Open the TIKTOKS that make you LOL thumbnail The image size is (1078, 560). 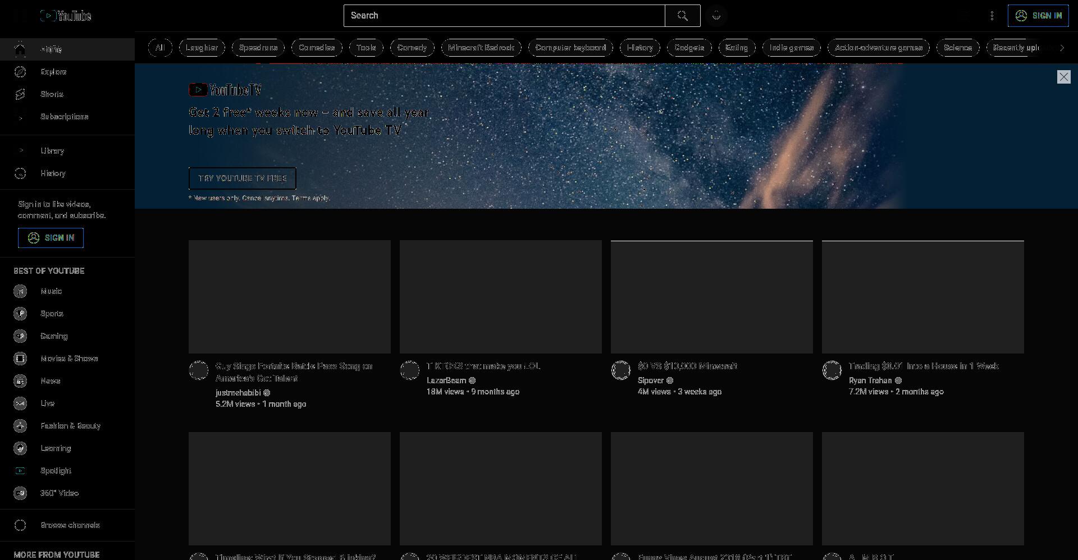tap(501, 297)
